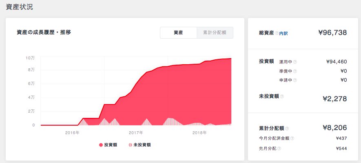
Task: Switch to the 資産 tab
Action: pyautogui.click(x=178, y=33)
